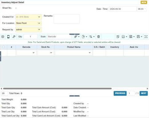The image size is (149, 118).
Task: Open the For Location dropdown
Action: point(29,23)
